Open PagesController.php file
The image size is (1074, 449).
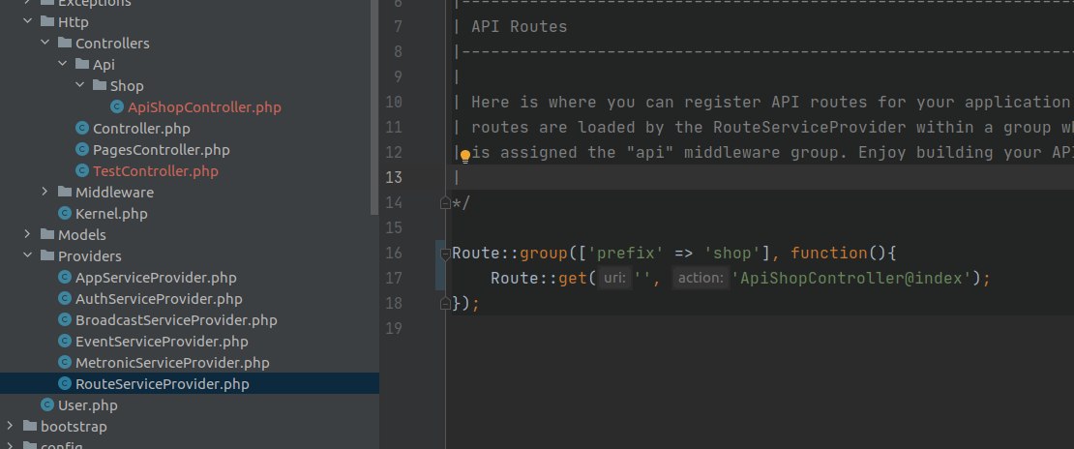click(x=161, y=149)
